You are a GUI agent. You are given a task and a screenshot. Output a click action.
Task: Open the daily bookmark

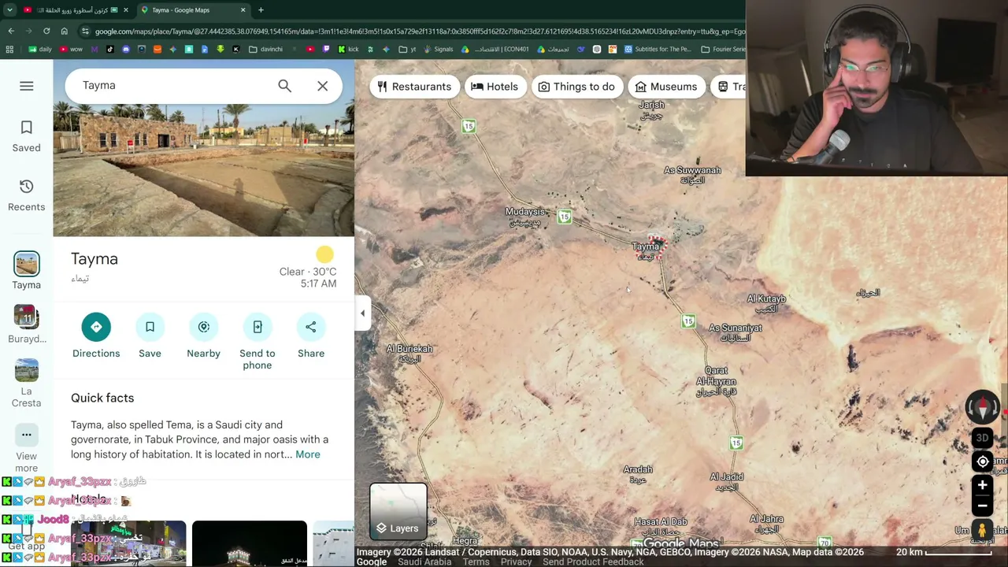pyautogui.click(x=40, y=50)
